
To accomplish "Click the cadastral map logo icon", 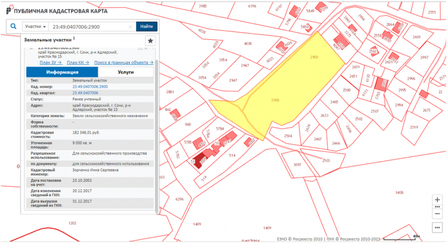I will pyautogui.click(x=9, y=11).
